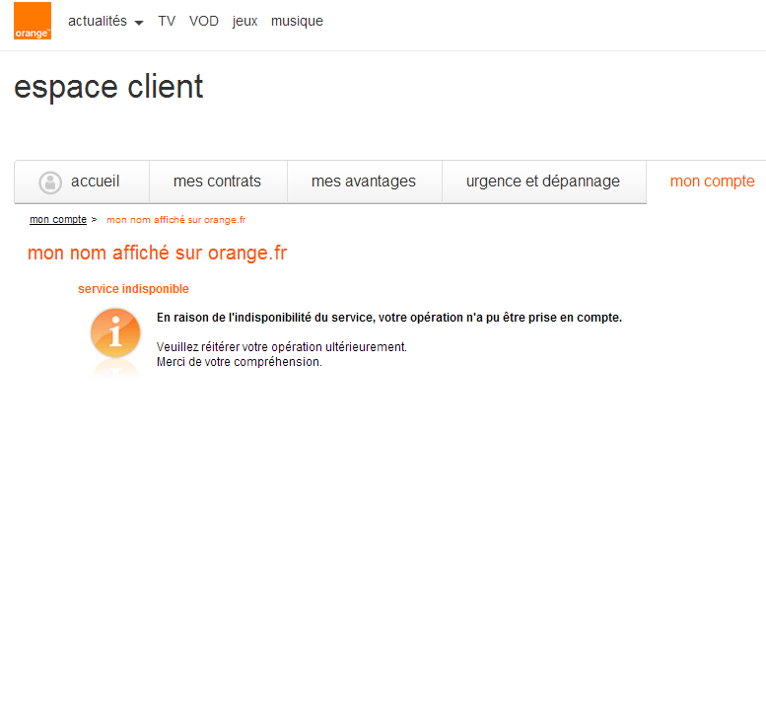Click text Merci de votre compréhension

tap(240, 362)
